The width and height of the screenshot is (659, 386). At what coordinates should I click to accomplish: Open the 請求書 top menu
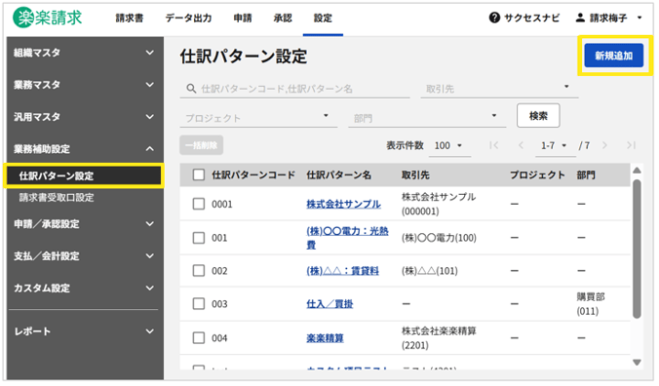(x=130, y=19)
